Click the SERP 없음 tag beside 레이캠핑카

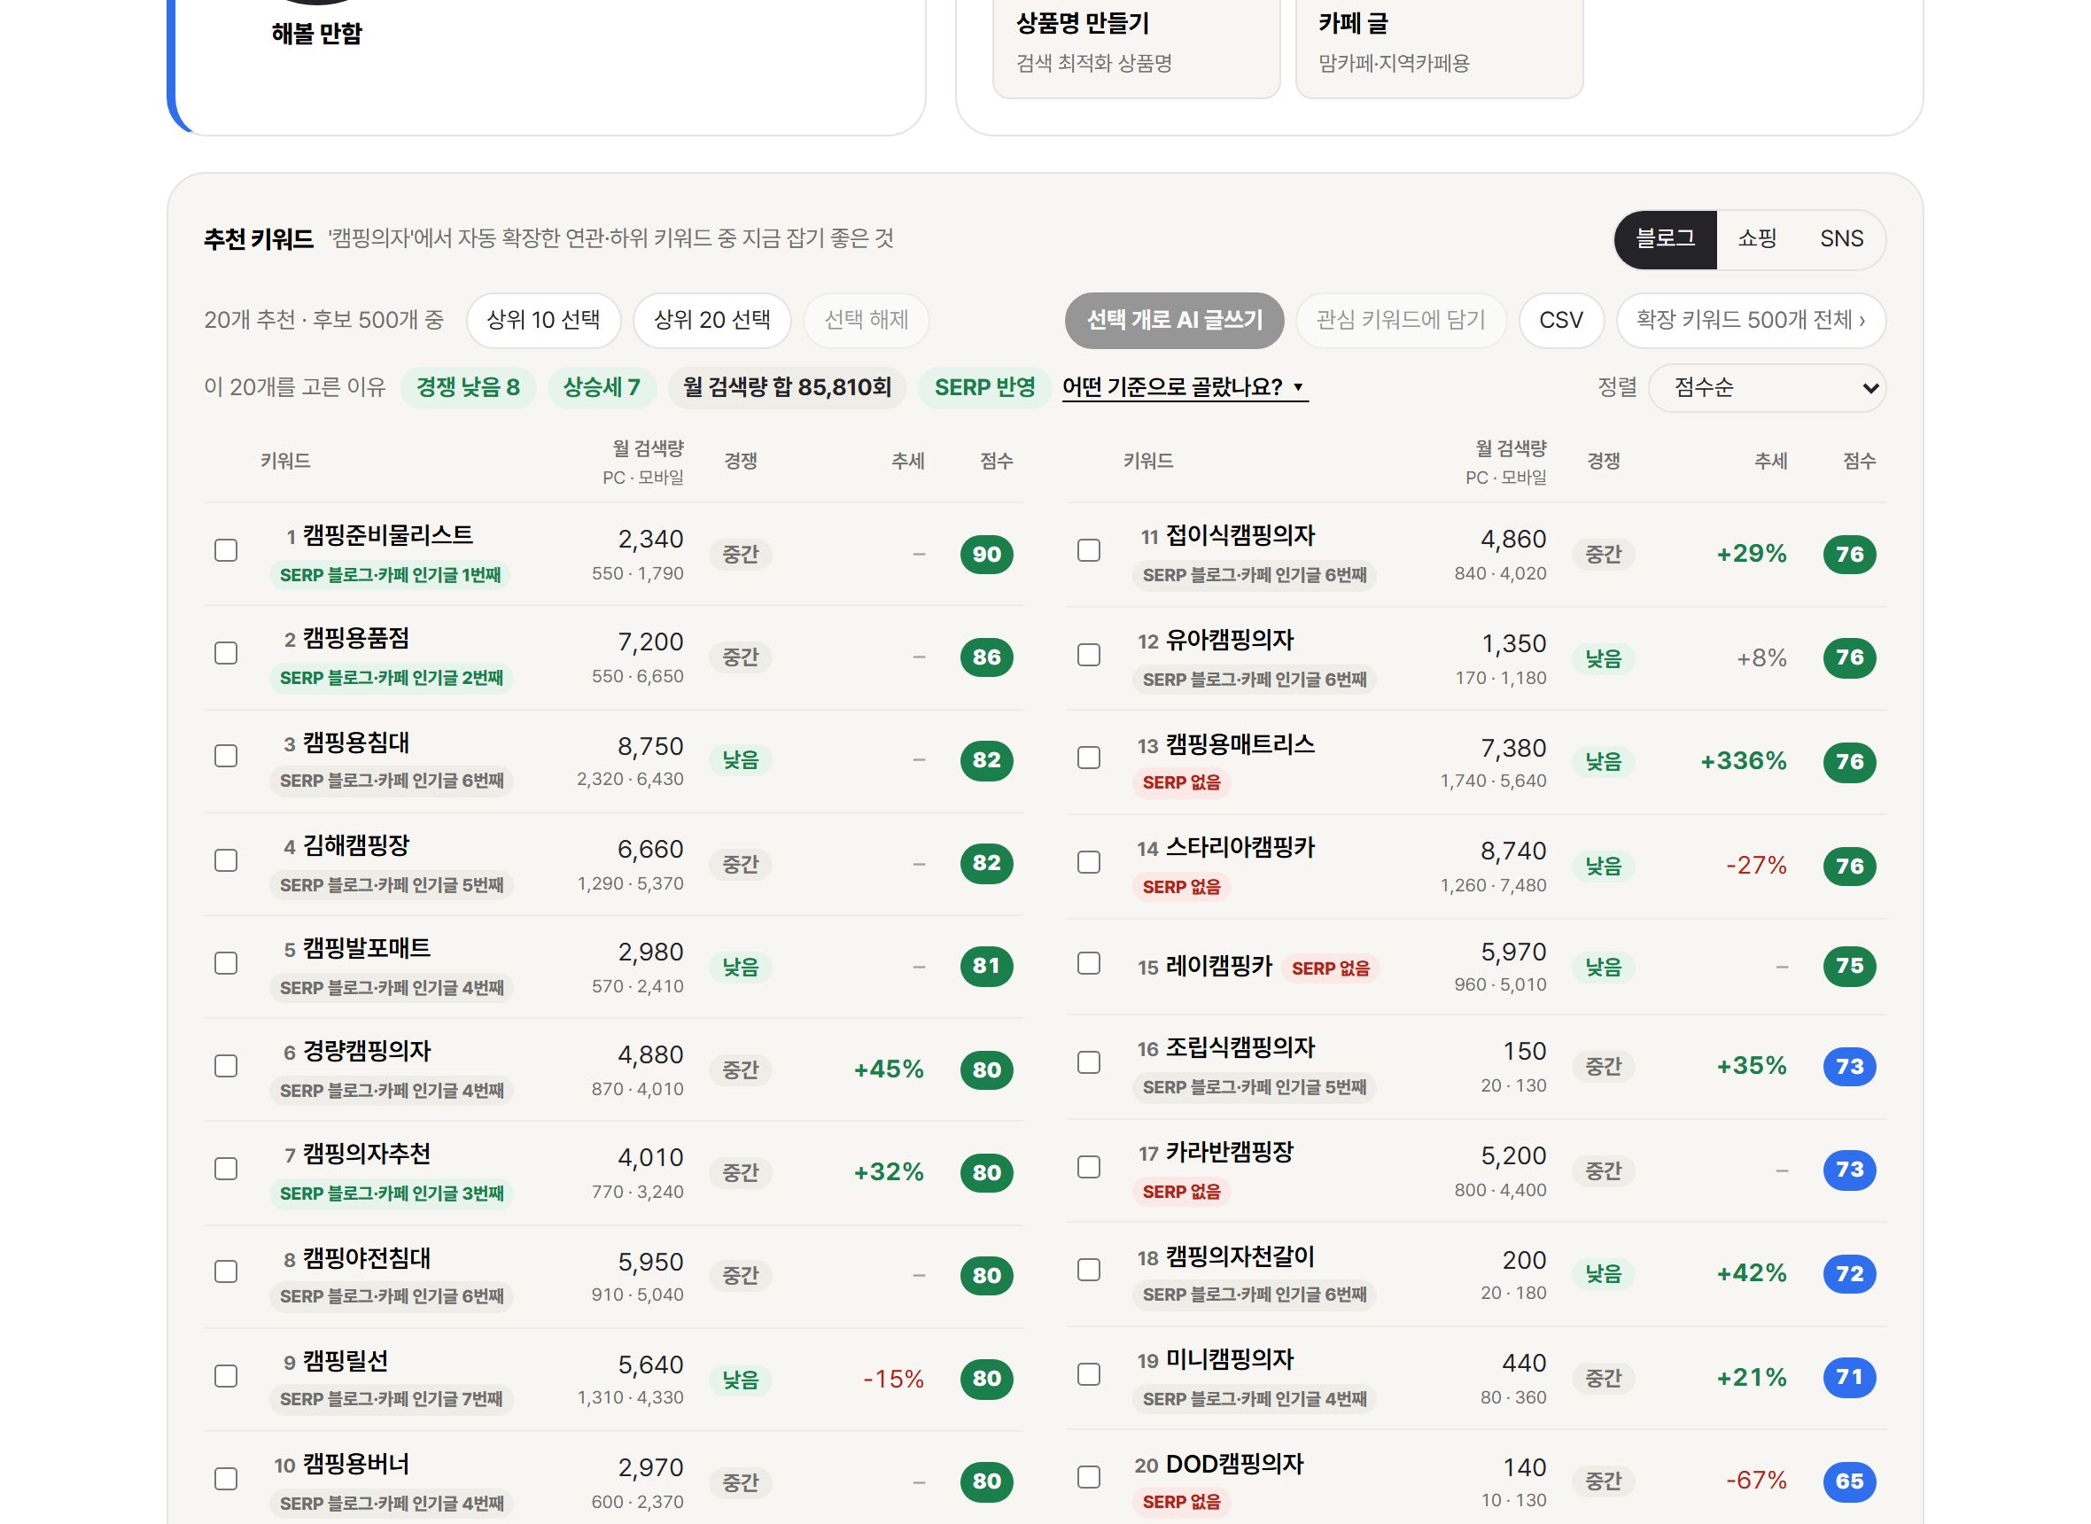click(1330, 968)
